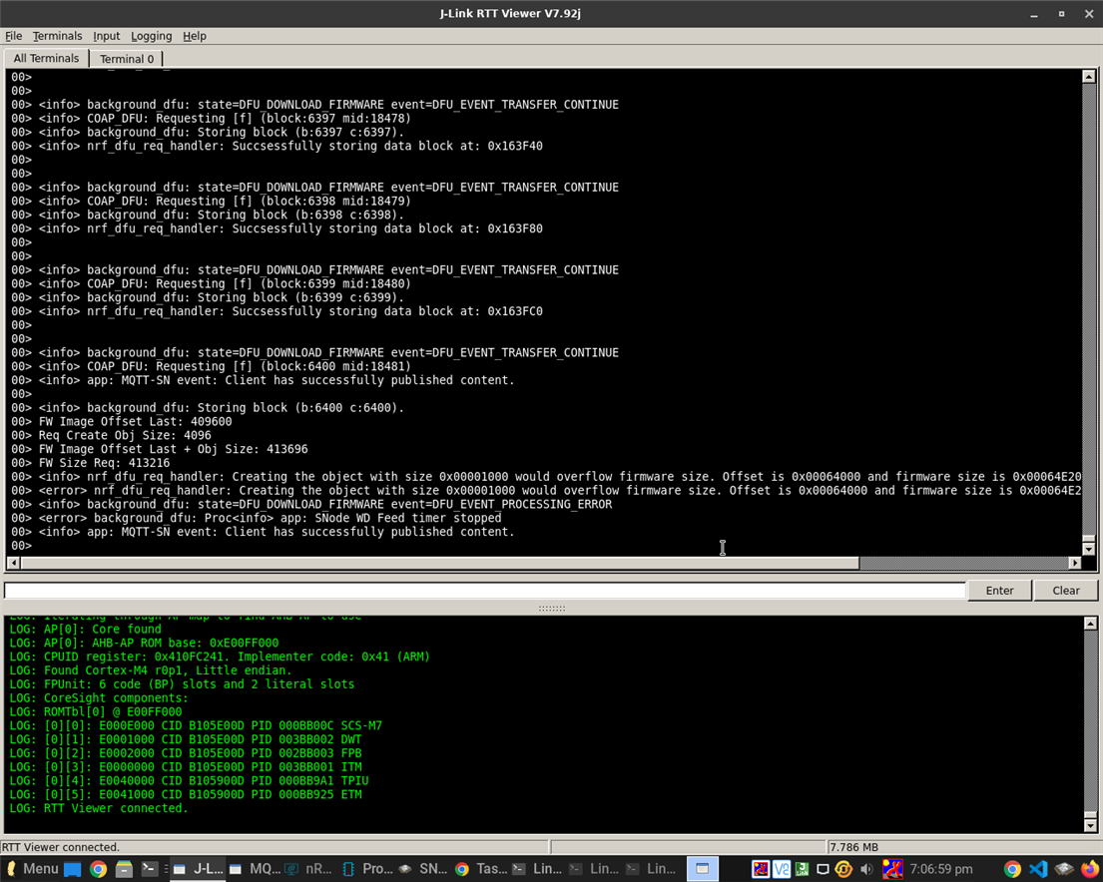Open the Firefox icon in the taskbar

(1090, 869)
